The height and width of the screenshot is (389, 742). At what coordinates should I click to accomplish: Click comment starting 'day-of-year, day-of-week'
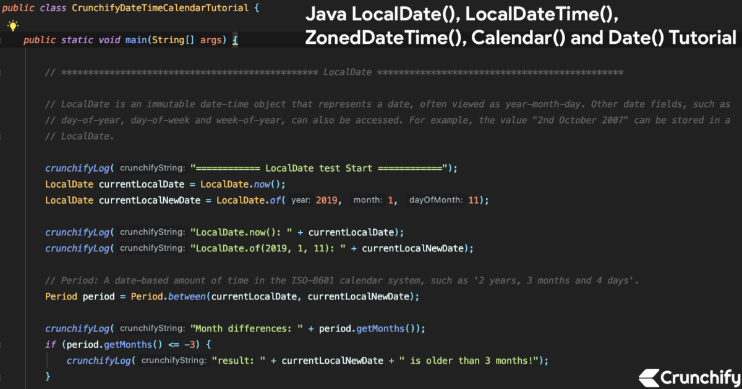point(388,120)
